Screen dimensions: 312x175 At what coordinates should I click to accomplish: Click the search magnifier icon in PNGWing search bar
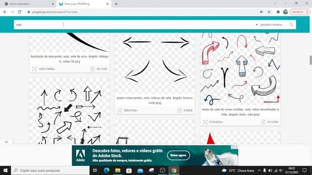coord(292,25)
